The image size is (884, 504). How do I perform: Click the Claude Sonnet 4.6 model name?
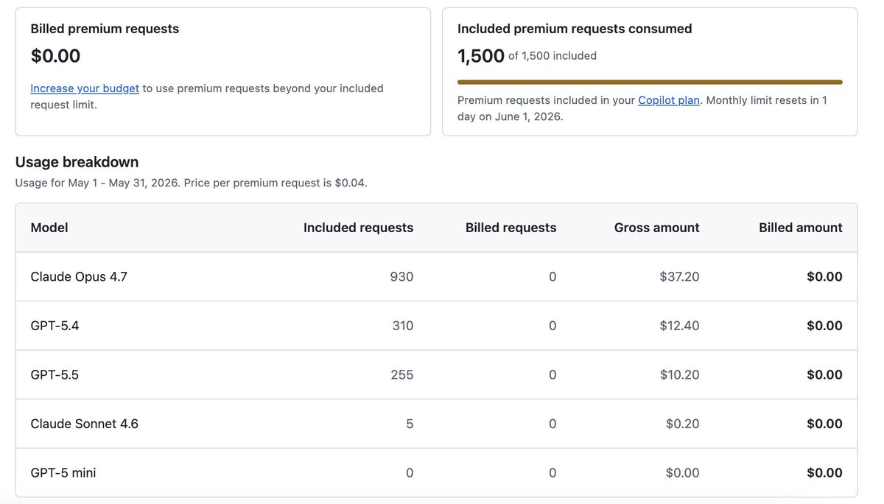84,424
